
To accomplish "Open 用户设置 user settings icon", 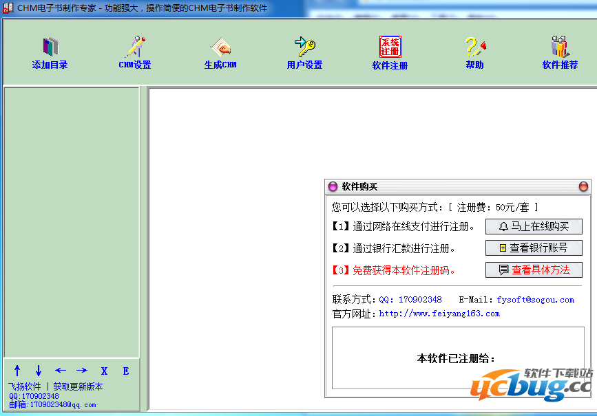I will (304, 47).
